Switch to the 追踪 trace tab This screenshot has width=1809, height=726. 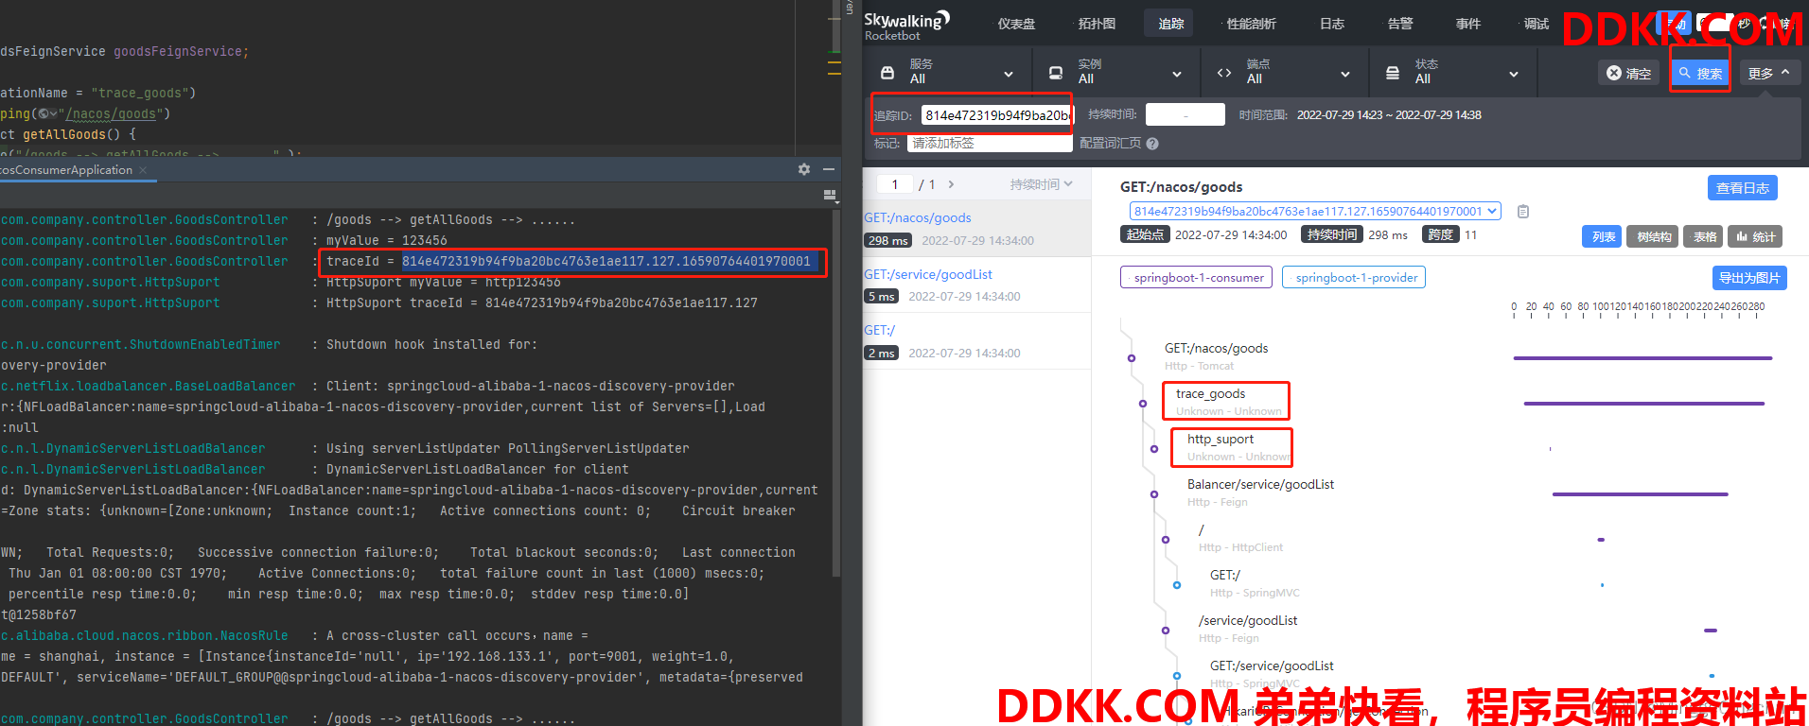coord(1170,24)
